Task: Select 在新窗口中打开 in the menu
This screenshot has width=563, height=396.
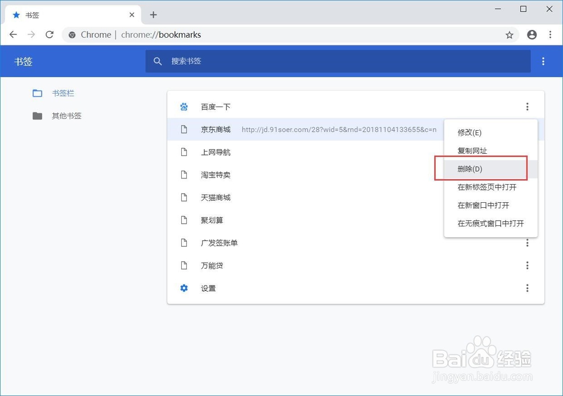Action: coord(490,205)
